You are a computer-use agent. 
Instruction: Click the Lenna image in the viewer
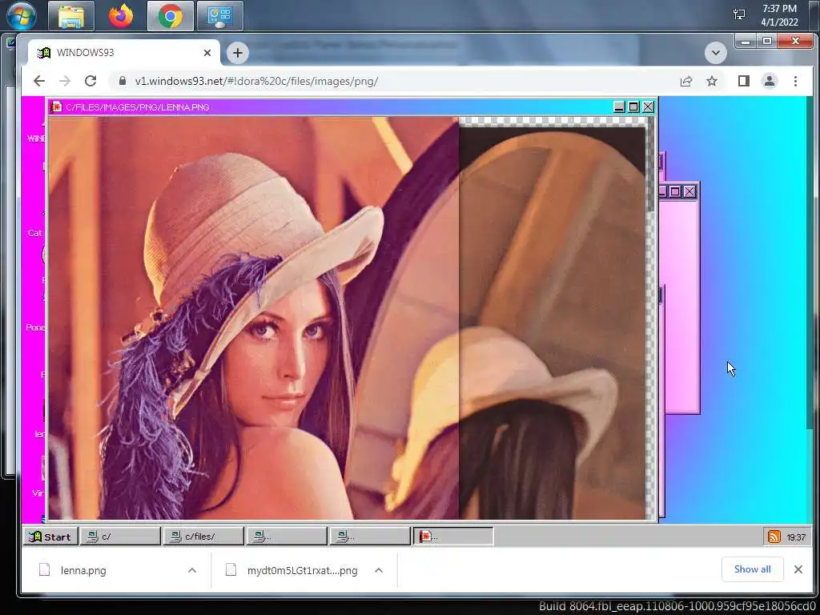coord(348,318)
